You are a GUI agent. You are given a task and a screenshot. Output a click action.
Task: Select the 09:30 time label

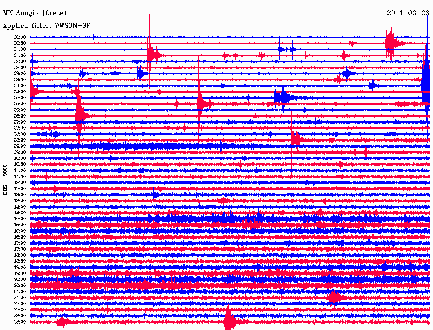(x=20, y=152)
